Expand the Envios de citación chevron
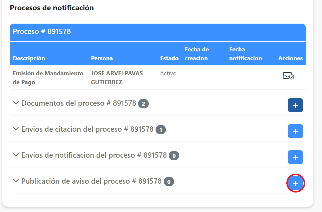 [x=16, y=129]
